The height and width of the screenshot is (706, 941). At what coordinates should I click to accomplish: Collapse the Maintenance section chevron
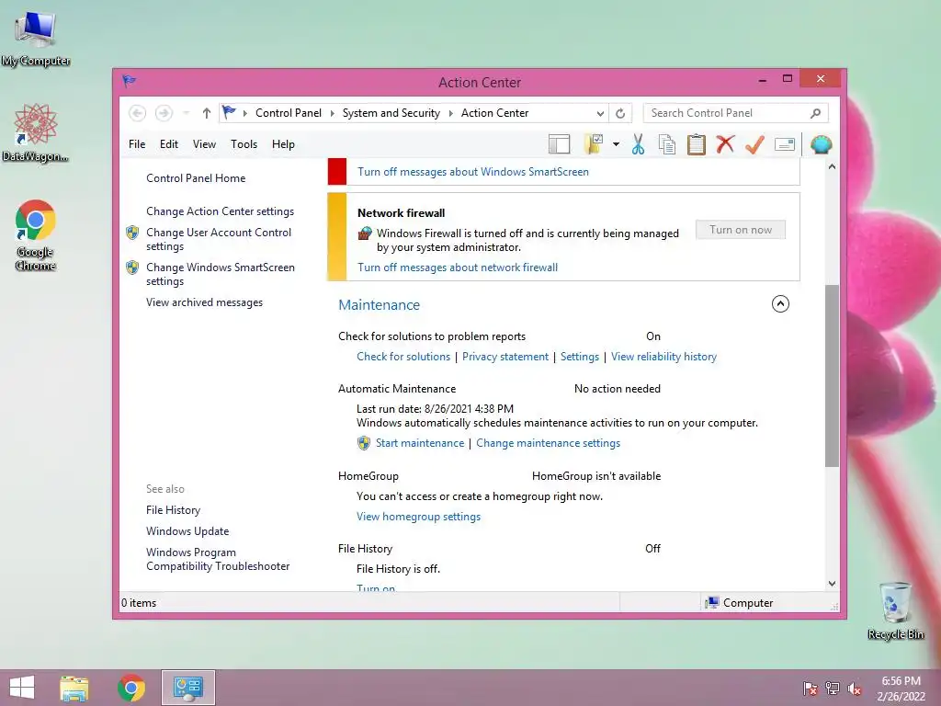(780, 303)
